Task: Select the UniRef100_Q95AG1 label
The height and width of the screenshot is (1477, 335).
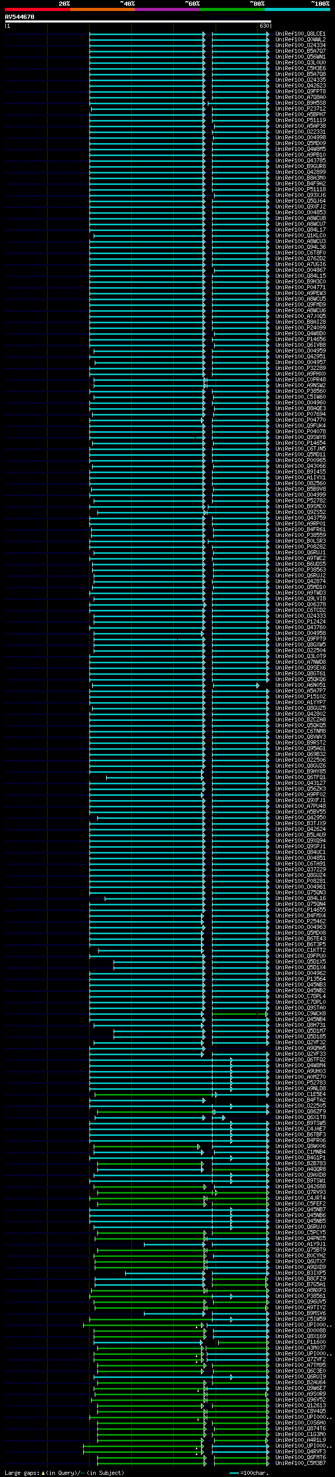Action: 300,748
